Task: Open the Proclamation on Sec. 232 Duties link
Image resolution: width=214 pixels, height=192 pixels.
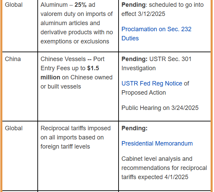Action: coord(156,34)
